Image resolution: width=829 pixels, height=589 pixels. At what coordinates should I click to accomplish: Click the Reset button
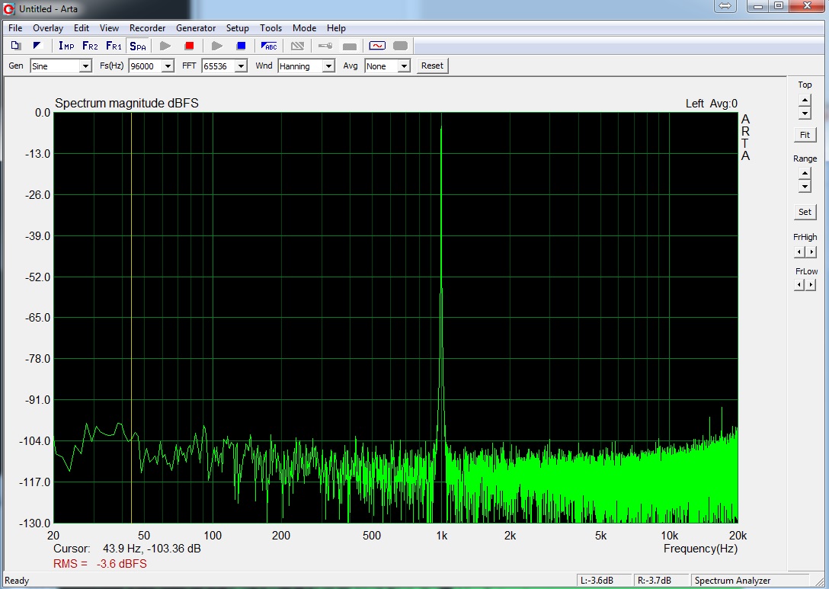433,66
